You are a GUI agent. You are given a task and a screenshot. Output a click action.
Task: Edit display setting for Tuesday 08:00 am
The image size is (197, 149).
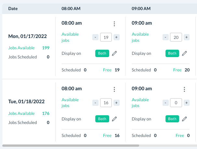(114, 119)
